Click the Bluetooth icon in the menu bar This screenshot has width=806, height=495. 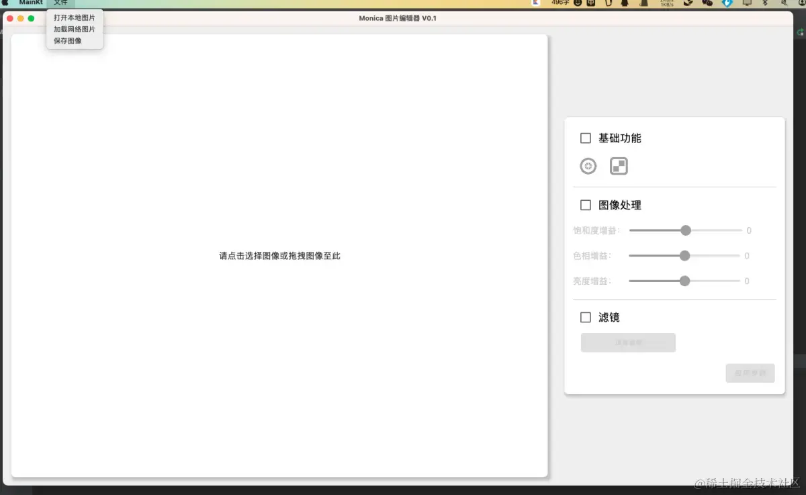[764, 3]
